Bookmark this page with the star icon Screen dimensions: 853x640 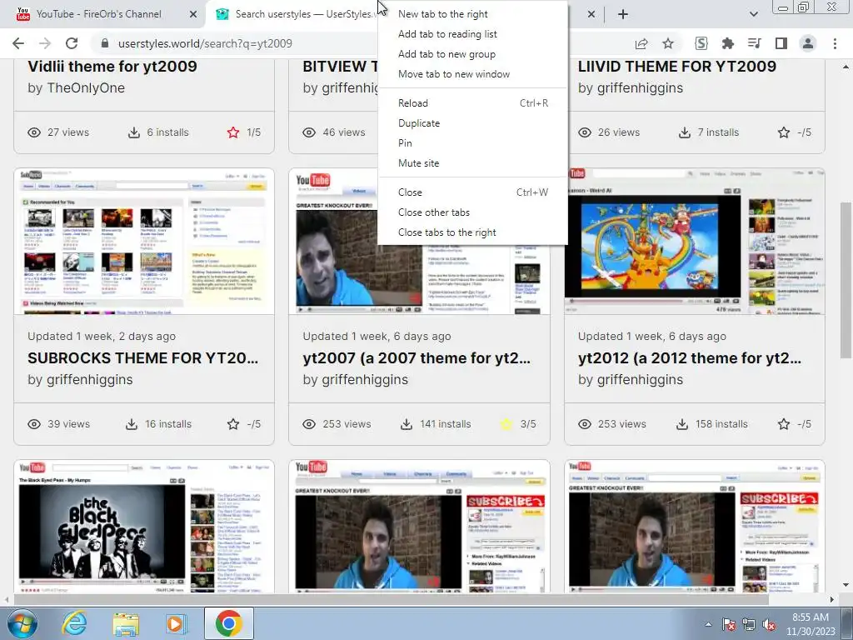tap(668, 43)
